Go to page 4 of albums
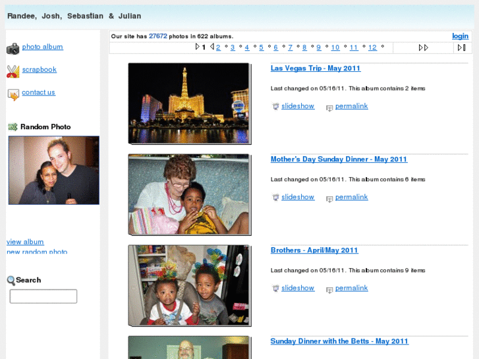The height and width of the screenshot is (359, 479). 247,47
